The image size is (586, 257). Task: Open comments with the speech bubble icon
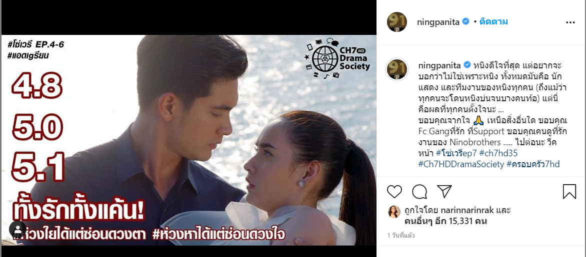(419, 191)
